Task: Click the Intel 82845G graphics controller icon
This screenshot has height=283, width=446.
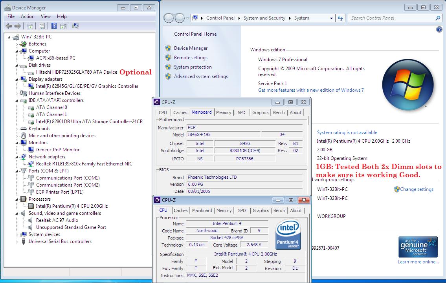Action: pos(31,86)
